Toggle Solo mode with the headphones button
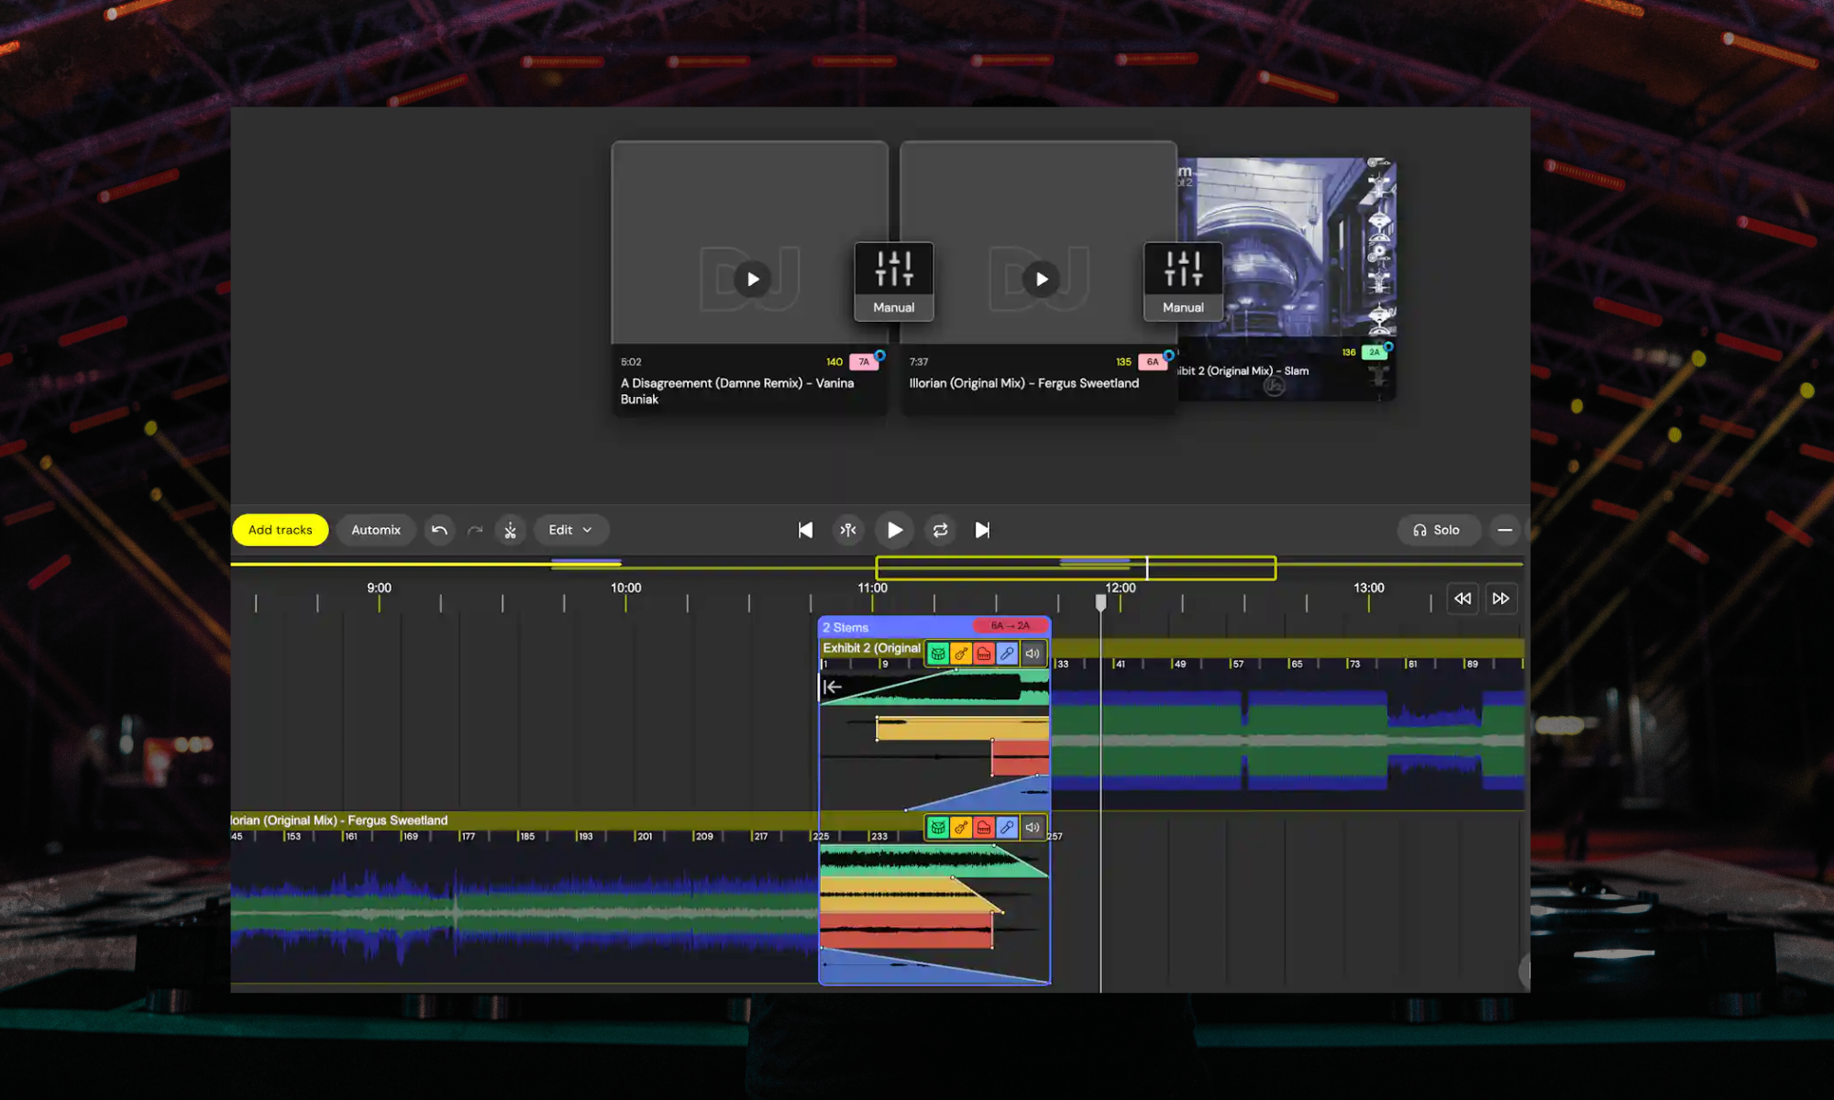 pos(1438,530)
